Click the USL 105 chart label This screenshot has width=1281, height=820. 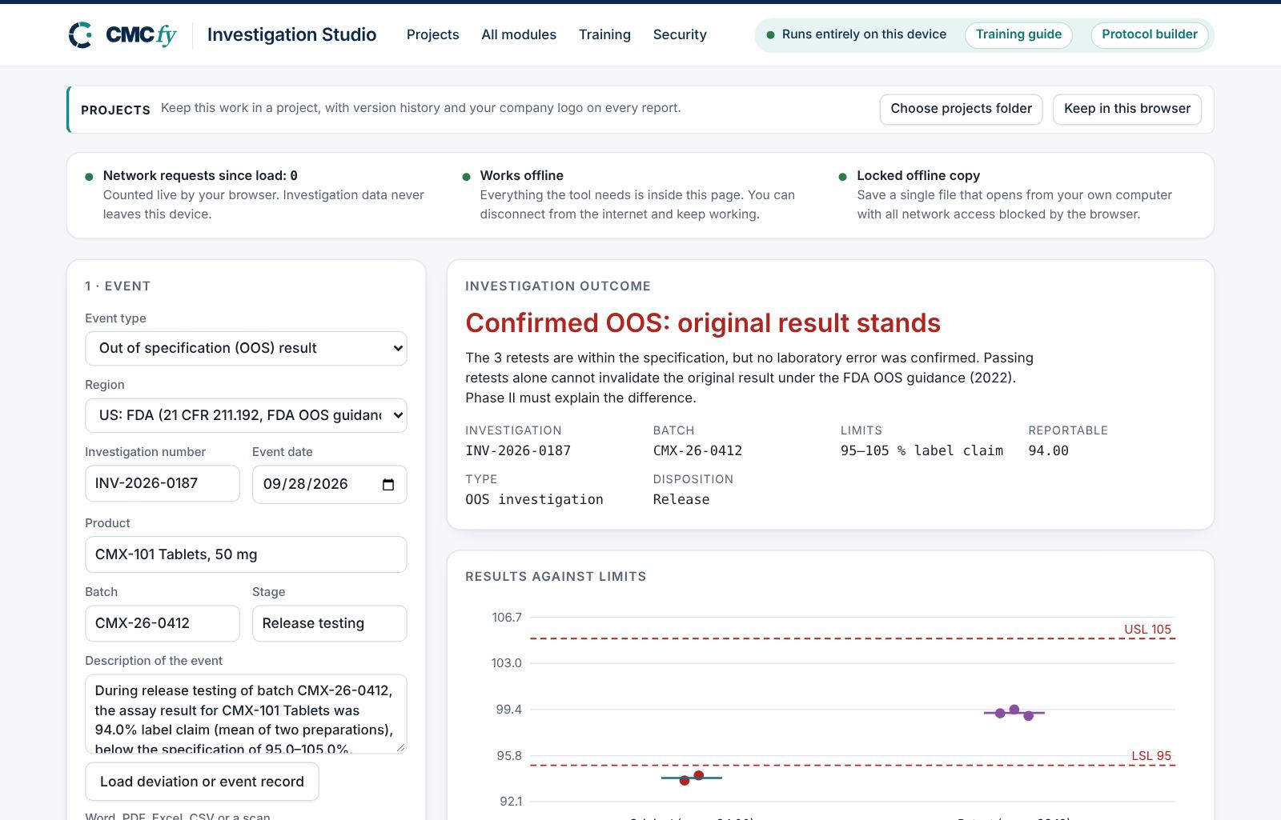coord(1147,629)
